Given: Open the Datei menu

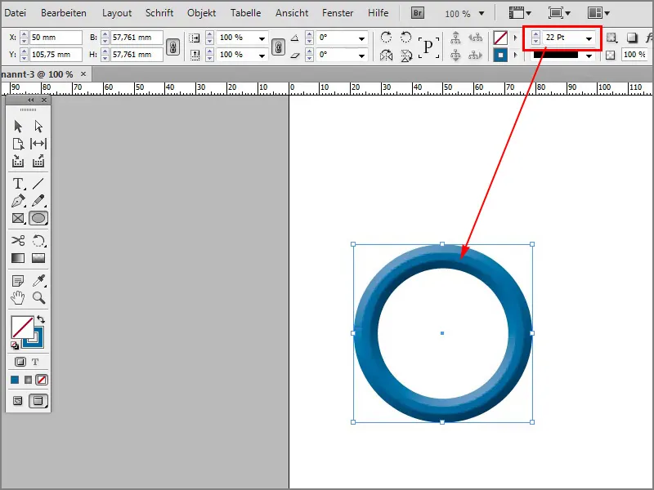Looking at the screenshot, I should [15, 13].
